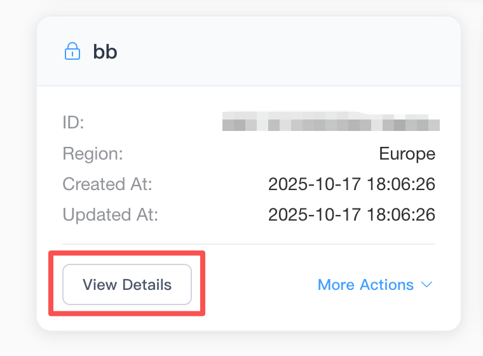Click the "ID:" field label
The height and width of the screenshot is (356, 483).
point(73,122)
